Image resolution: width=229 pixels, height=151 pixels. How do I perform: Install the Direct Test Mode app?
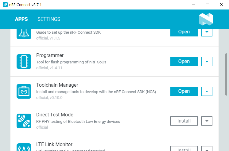click(x=184, y=121)
